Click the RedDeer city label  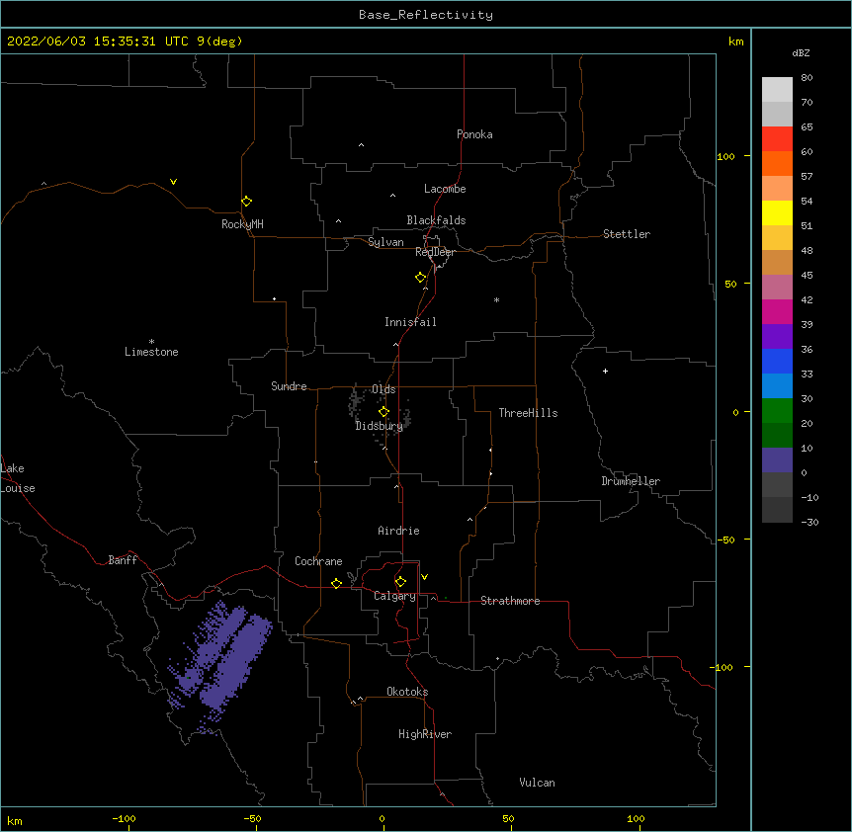pyautogui.click(x=435, y=252)
